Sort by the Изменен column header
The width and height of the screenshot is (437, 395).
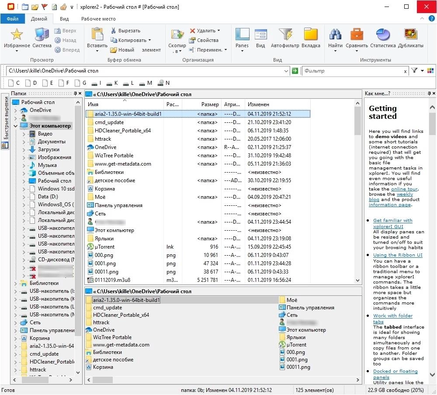277,104
